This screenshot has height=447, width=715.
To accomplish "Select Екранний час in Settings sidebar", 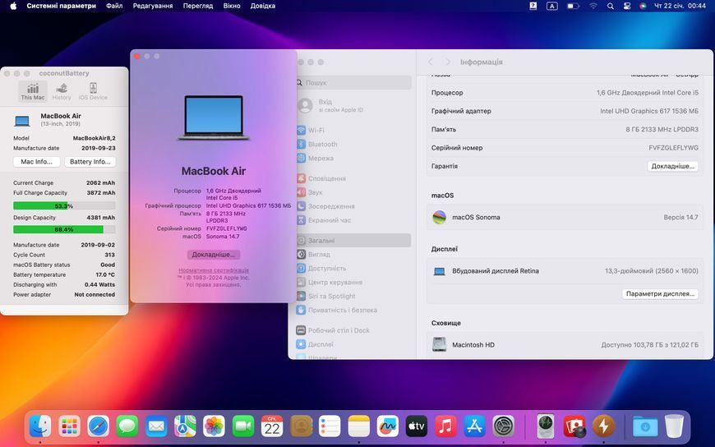I will click(354, 220).
